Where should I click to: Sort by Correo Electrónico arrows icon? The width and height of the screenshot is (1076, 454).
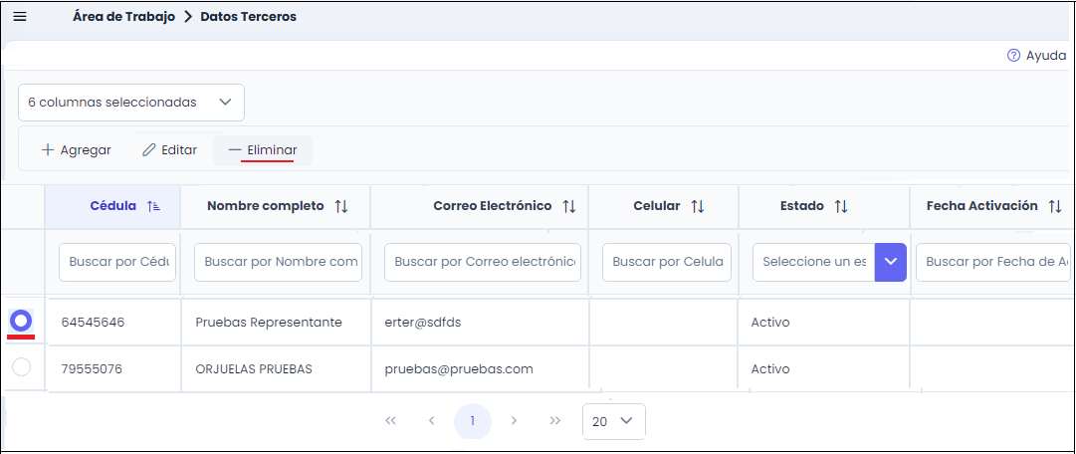[569, 206]
